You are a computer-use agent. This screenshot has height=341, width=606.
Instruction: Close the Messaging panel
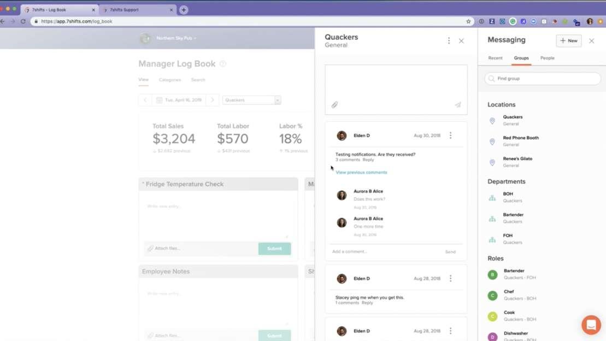point(592,40)
